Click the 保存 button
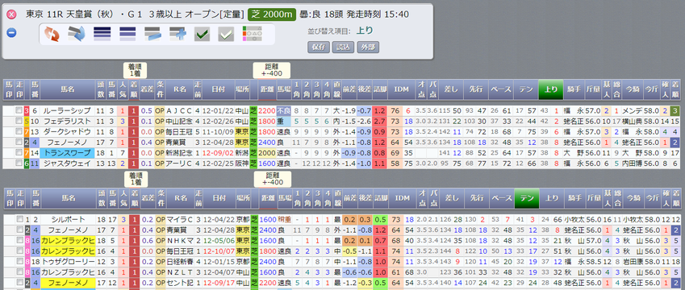 coord(319,48)
